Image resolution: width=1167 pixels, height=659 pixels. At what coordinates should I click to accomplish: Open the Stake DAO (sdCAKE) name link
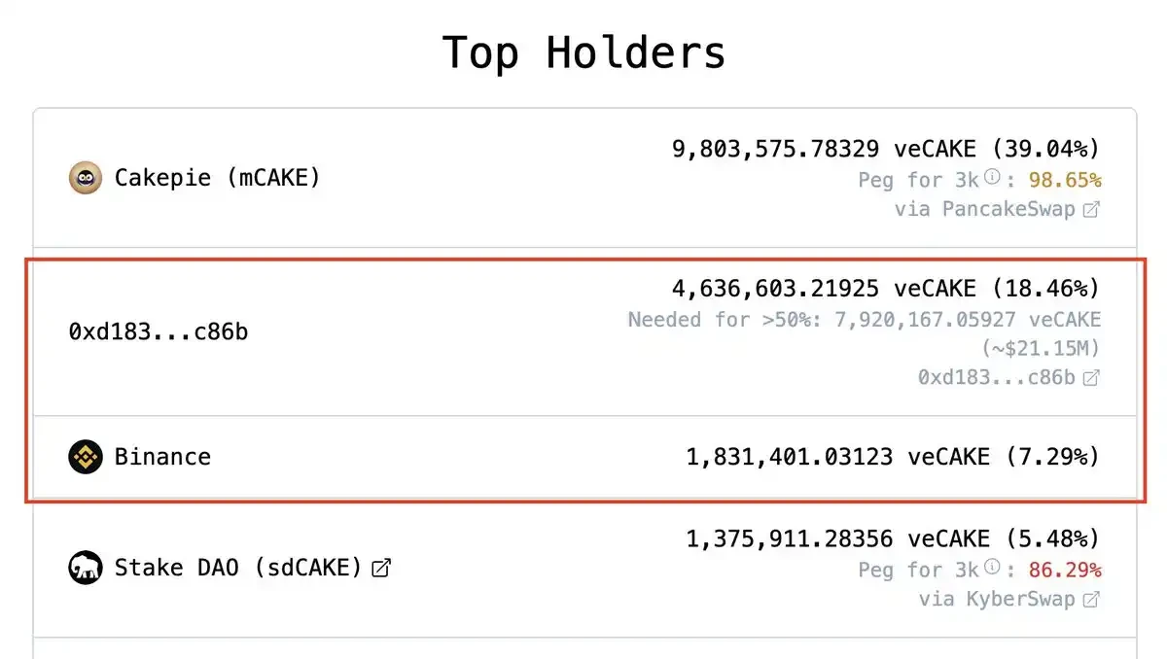(238, 568)
